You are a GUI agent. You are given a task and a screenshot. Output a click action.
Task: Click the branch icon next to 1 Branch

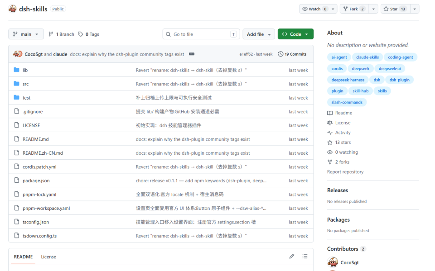click(x=51, y=34)
